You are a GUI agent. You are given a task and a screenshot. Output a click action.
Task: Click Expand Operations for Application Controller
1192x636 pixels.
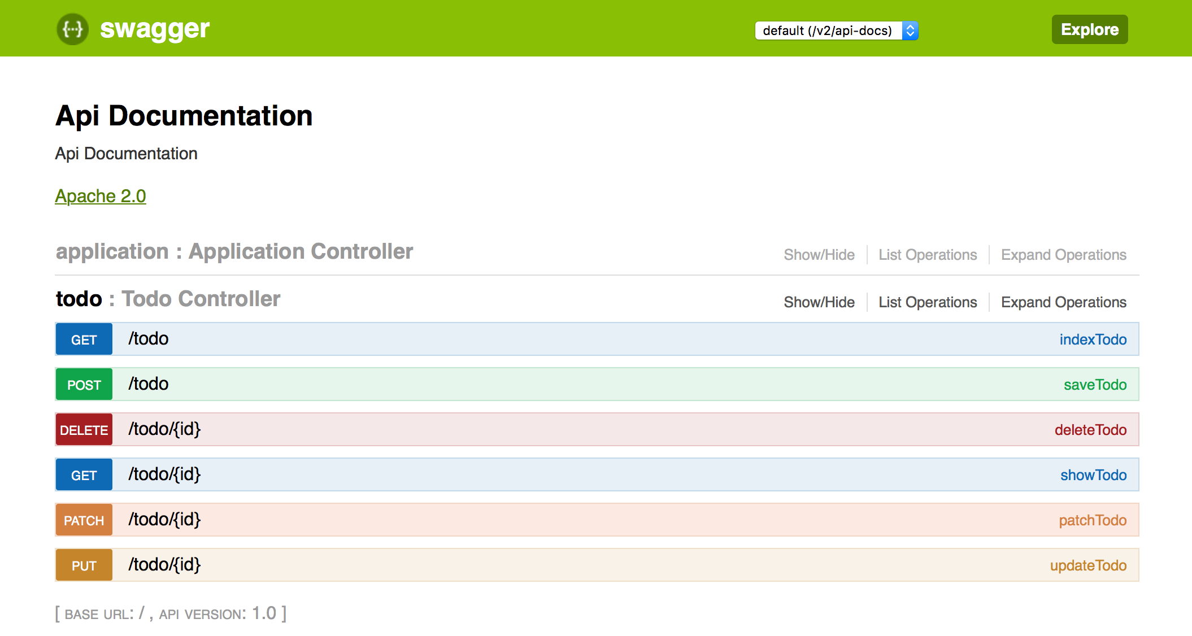click(1064, 255)
